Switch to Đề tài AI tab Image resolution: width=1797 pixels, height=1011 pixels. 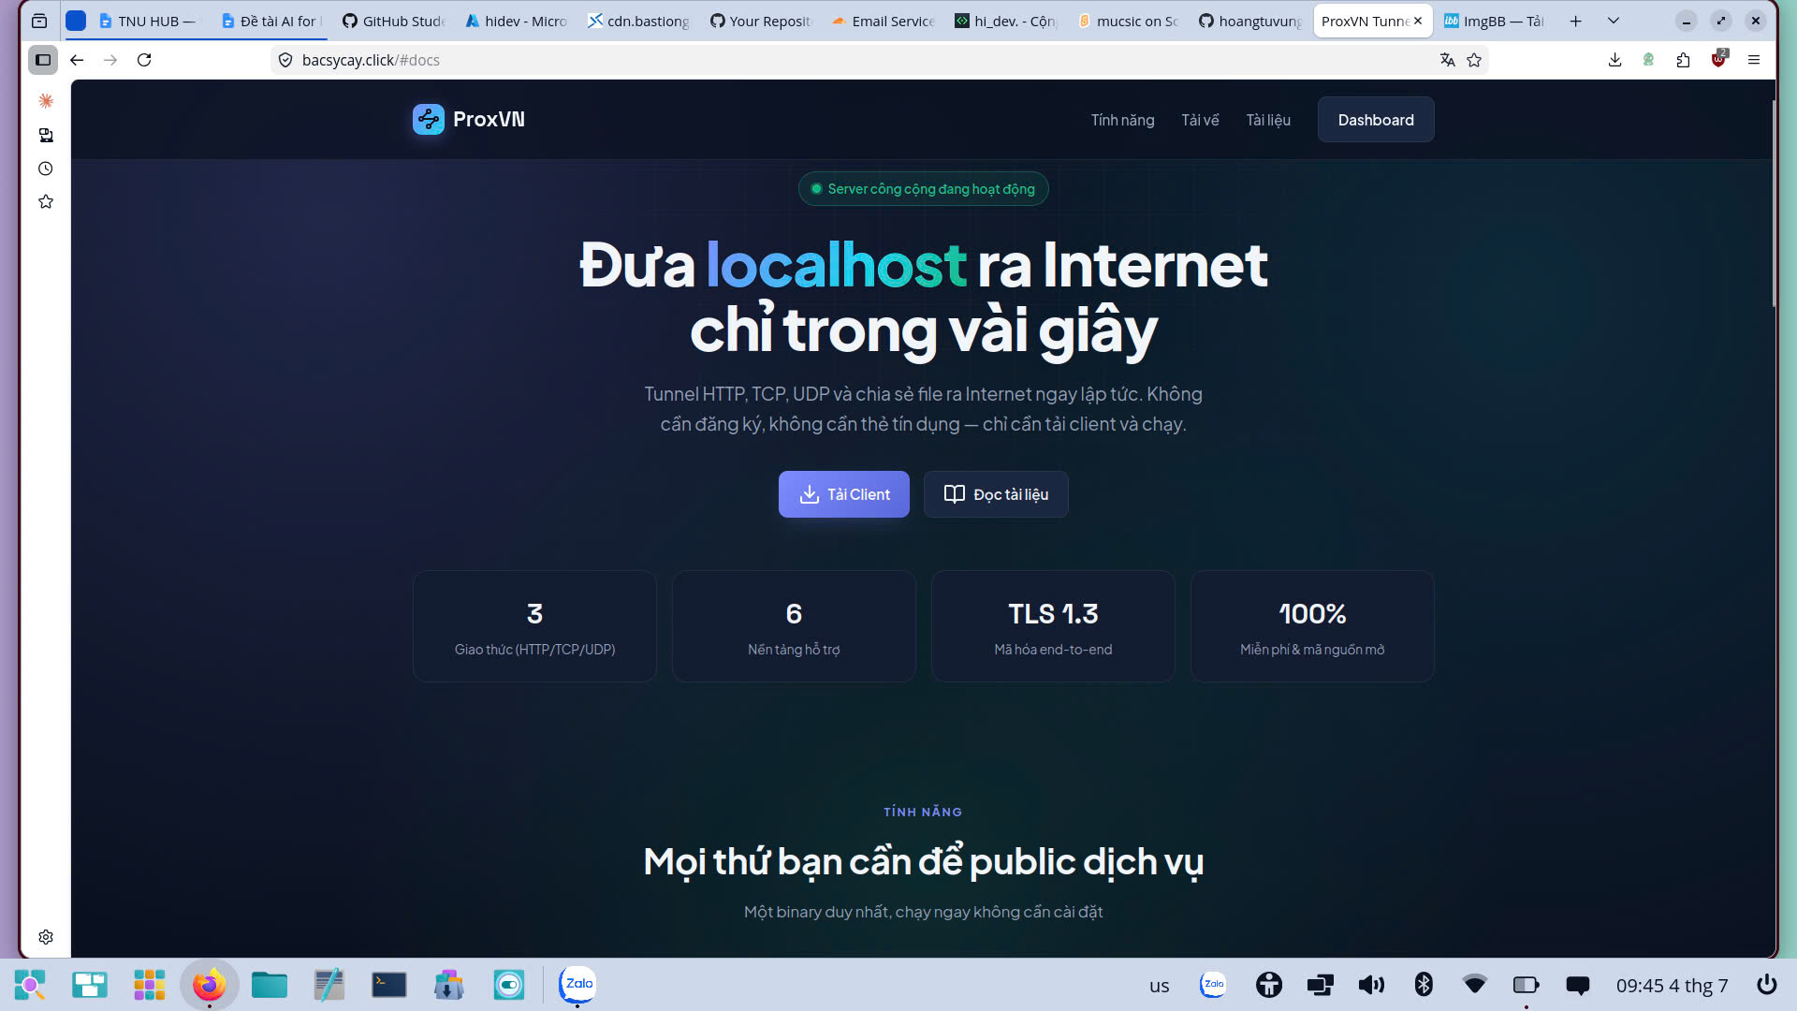(270, 21)
